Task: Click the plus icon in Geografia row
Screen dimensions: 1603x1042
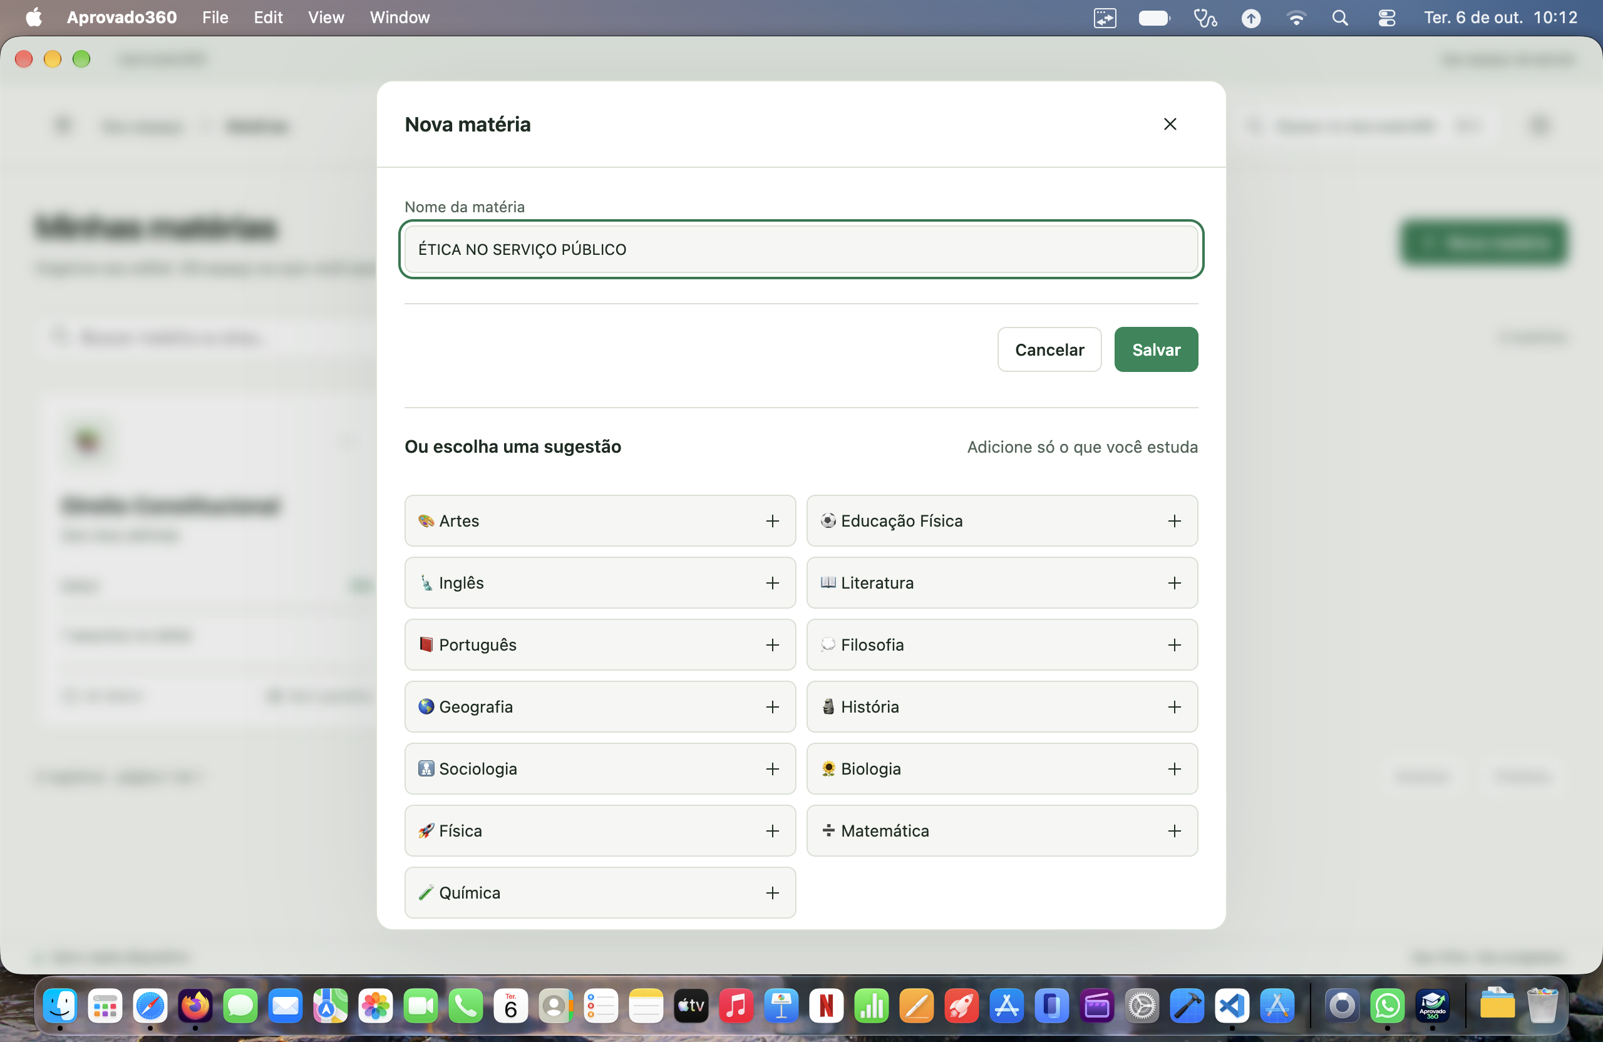Action: pos(772,706)
